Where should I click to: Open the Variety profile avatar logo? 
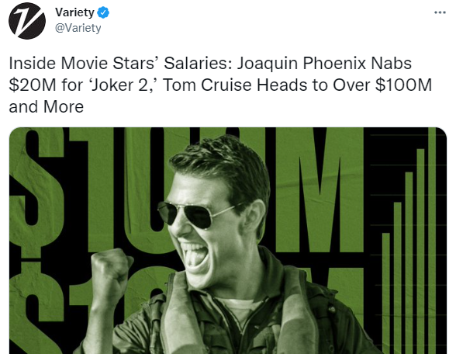(x=27, y=21)
